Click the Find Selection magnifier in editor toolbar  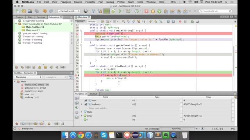(x=123, y=21)
